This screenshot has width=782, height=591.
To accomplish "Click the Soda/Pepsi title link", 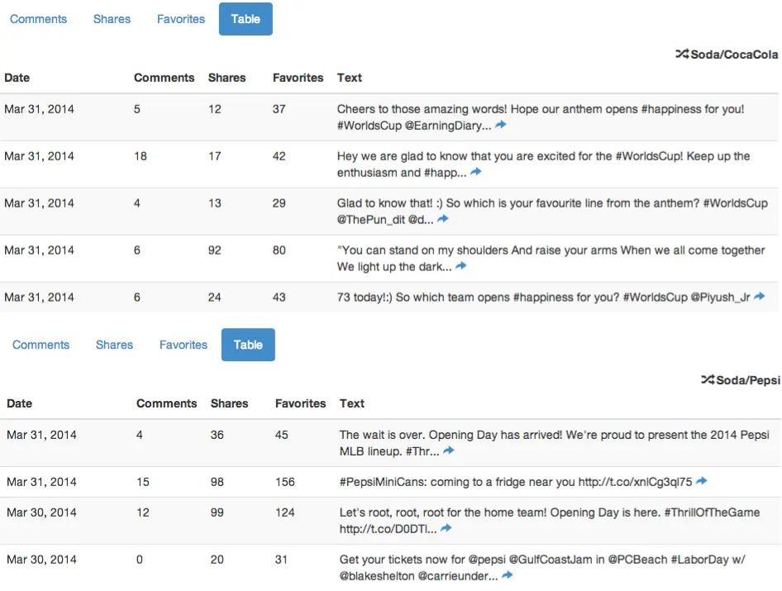I will 747,380.
